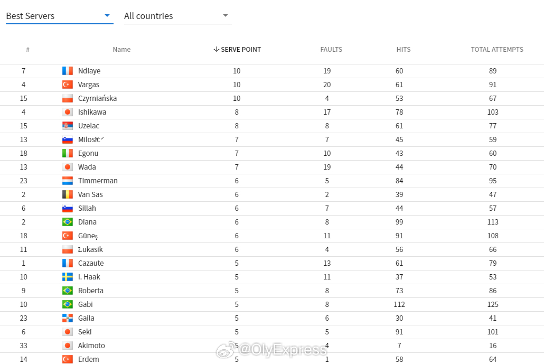Sort table by FAULTS column

tap(331, 50)
